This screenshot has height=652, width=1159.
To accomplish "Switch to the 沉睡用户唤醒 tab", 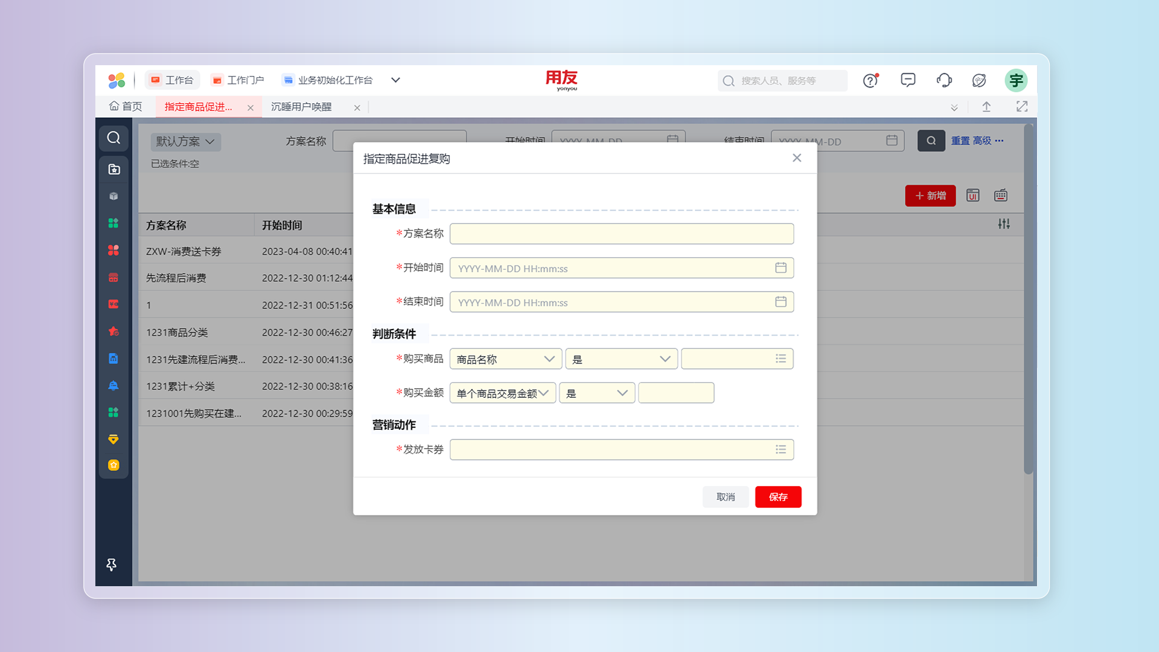I will pyautogui.click(x=301, y=107).
